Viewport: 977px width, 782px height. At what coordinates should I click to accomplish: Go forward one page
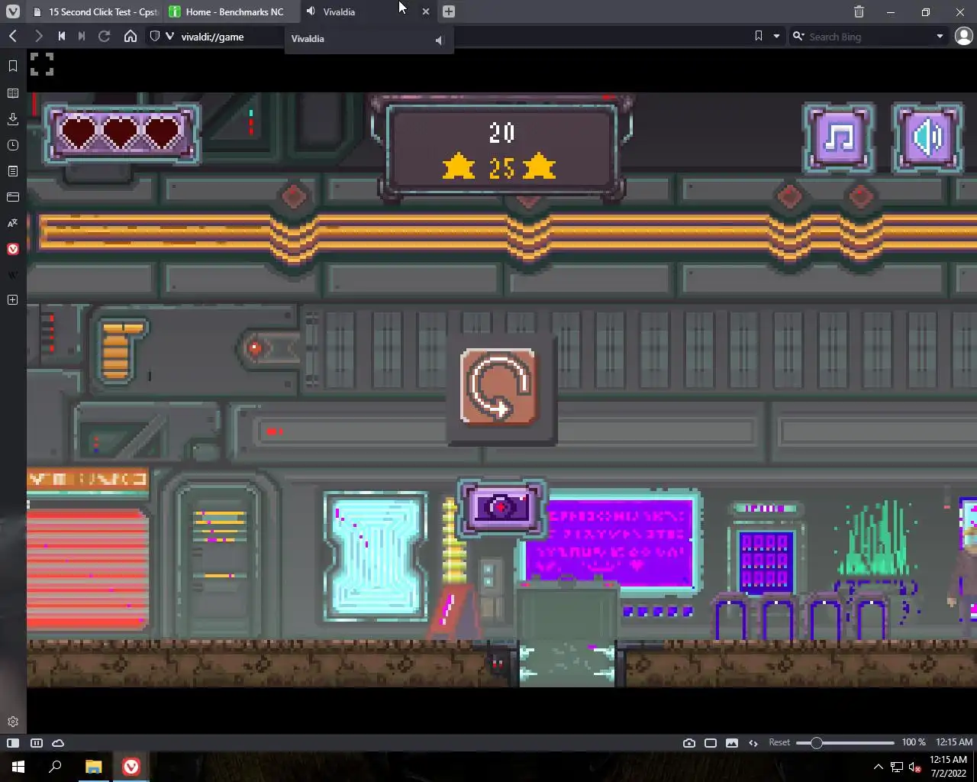point(37,36)
